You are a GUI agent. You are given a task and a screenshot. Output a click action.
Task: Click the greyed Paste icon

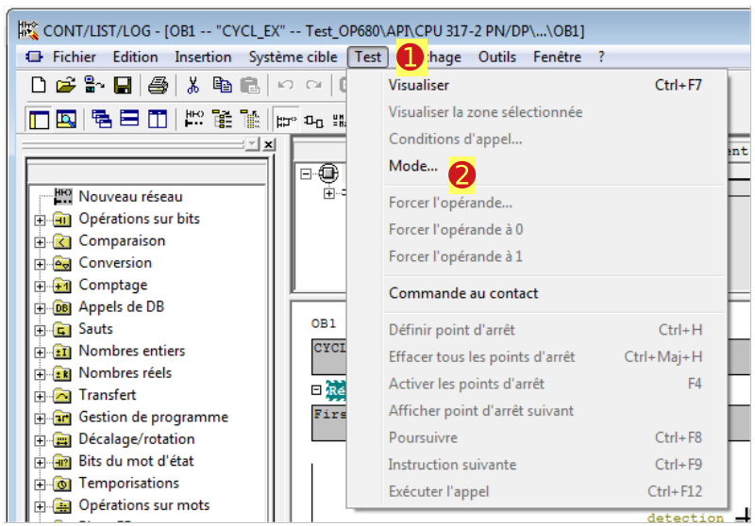(250, 86)
